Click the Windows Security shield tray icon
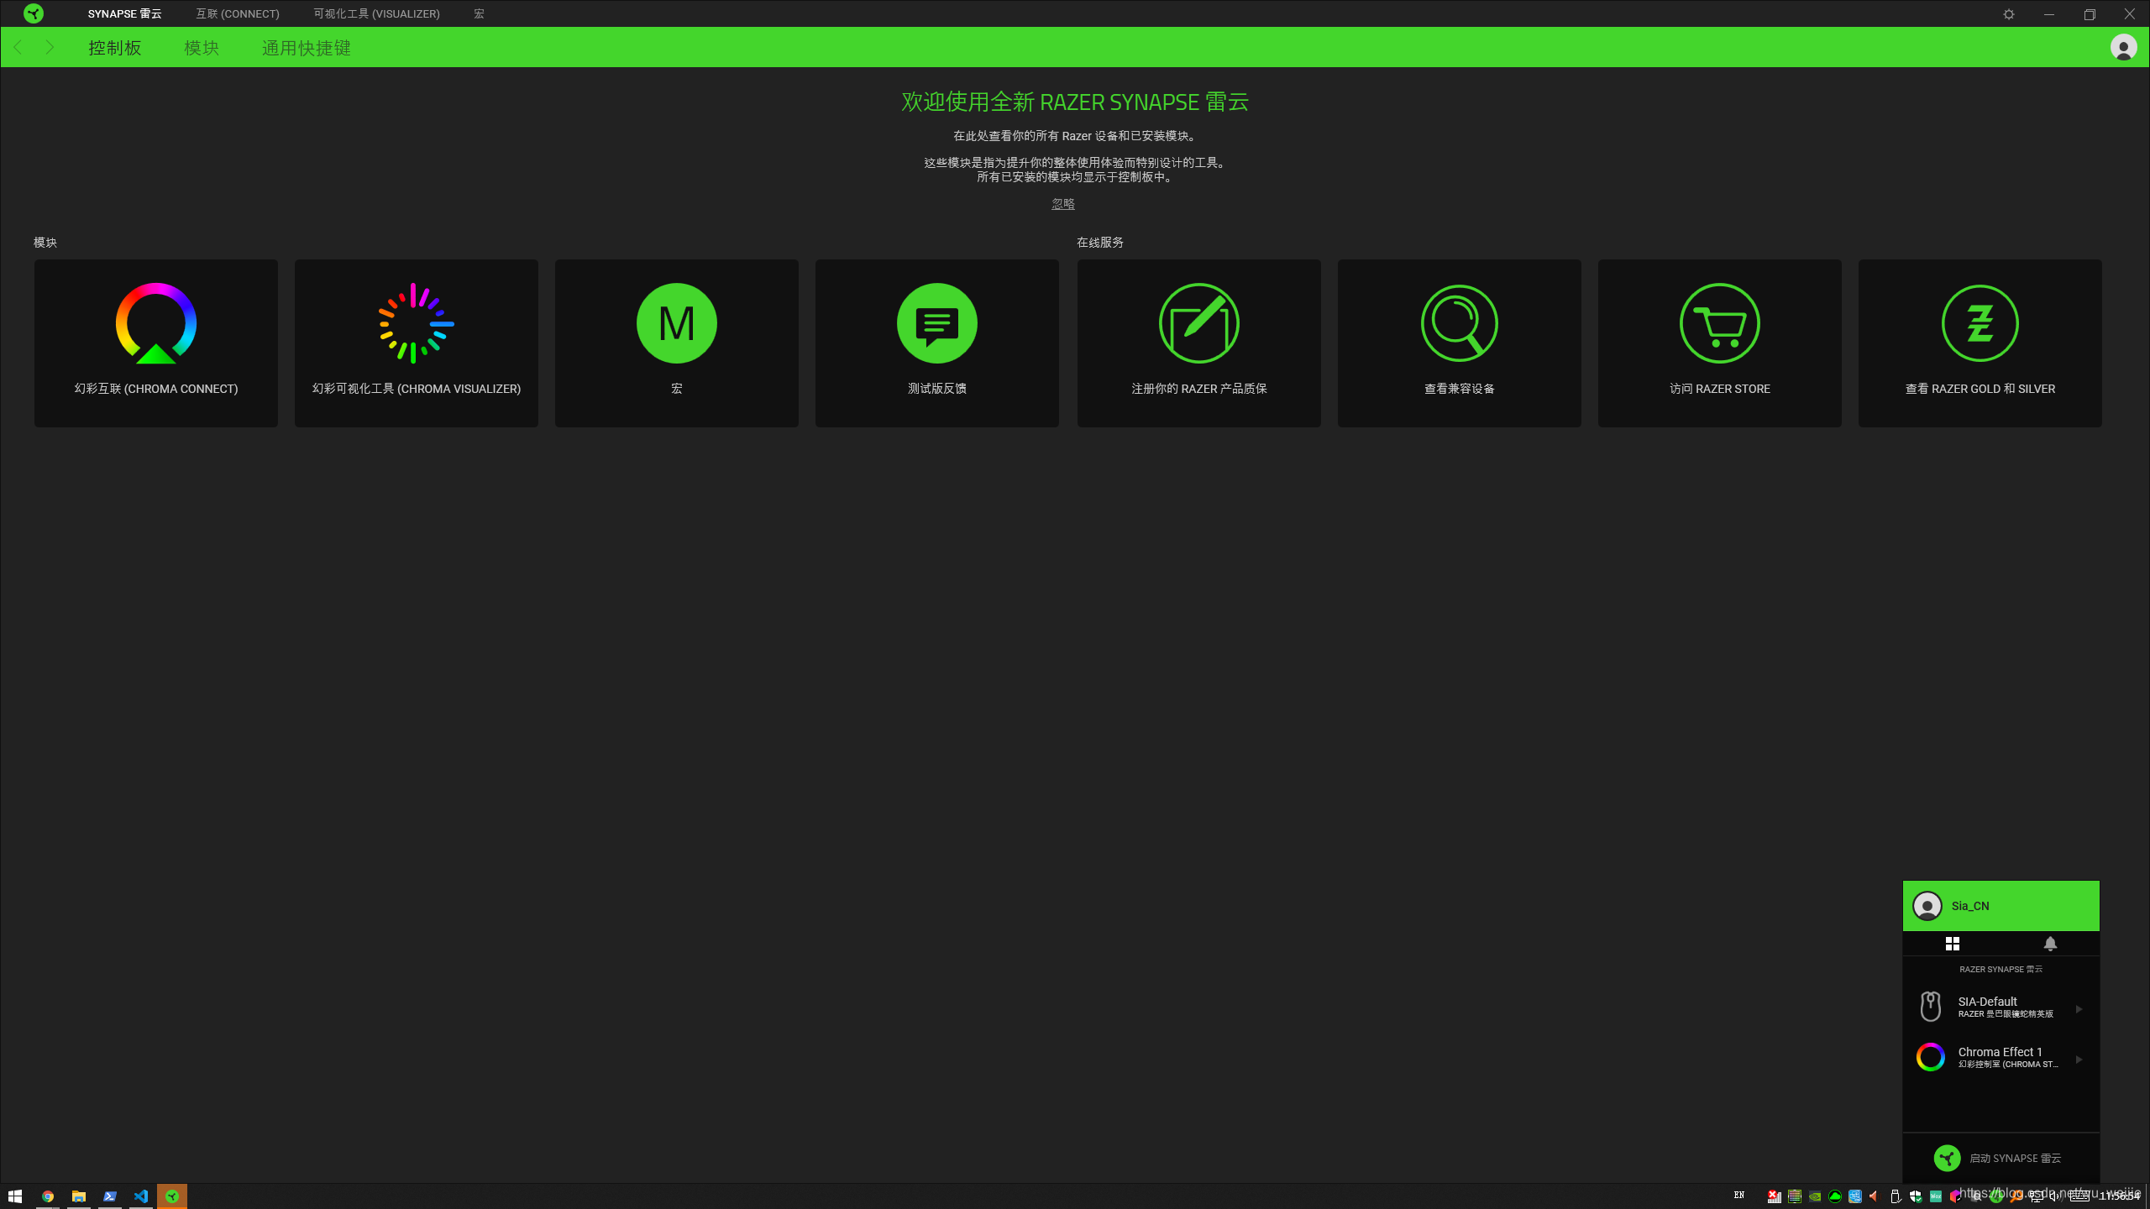 (1916, 1196)
